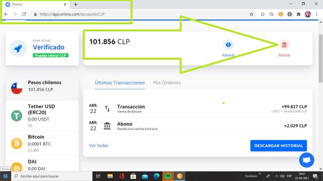Open Task View in the taskbar
Viewport: 323px width, 181px height.
(98, 176)
